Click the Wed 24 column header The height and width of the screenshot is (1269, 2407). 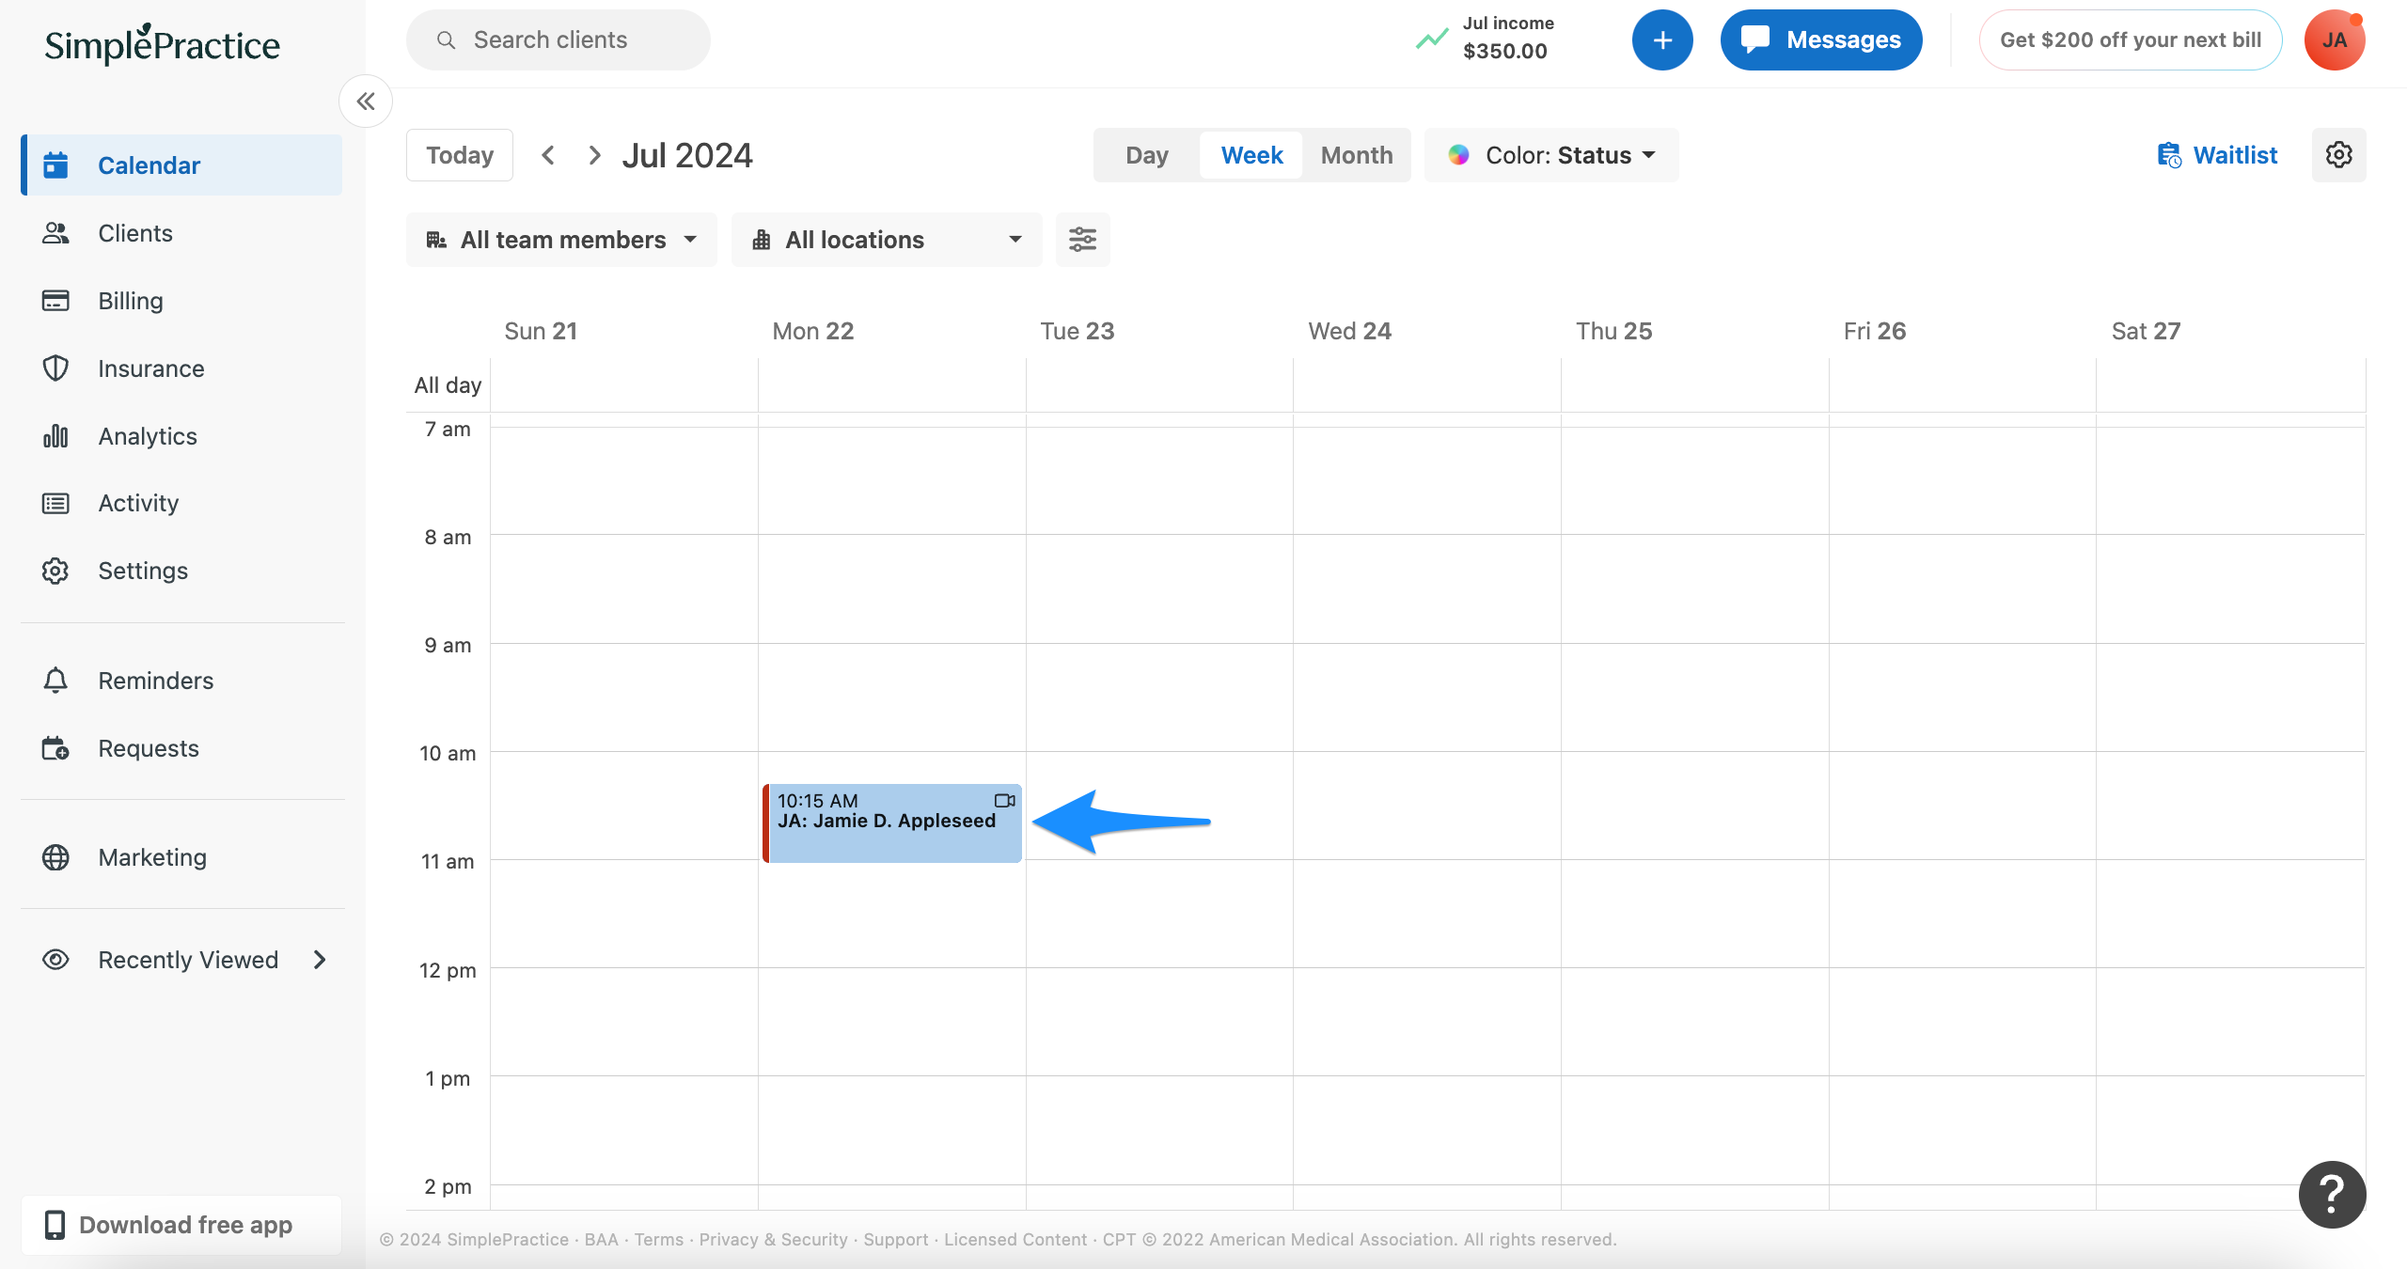click(x=1349, y=331)
